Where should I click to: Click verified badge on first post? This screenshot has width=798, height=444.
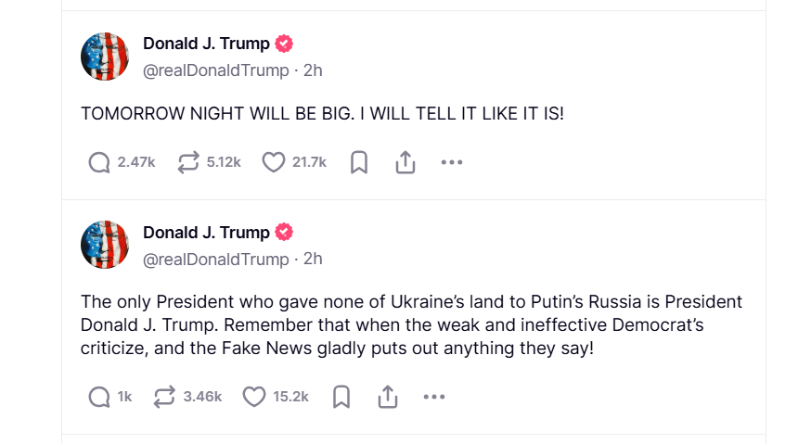285,44
